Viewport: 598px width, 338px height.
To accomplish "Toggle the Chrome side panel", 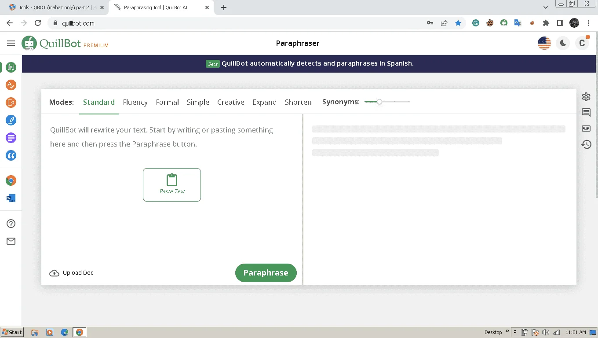I will [560, 23].
